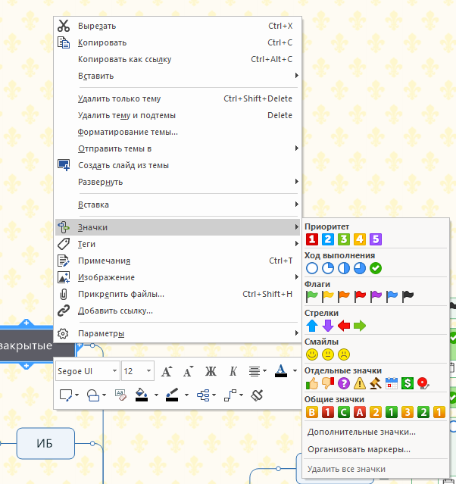The height and width of the screenshot is (484, 456).
Task: Add thumbs down icon
Action: coord(328,383)
